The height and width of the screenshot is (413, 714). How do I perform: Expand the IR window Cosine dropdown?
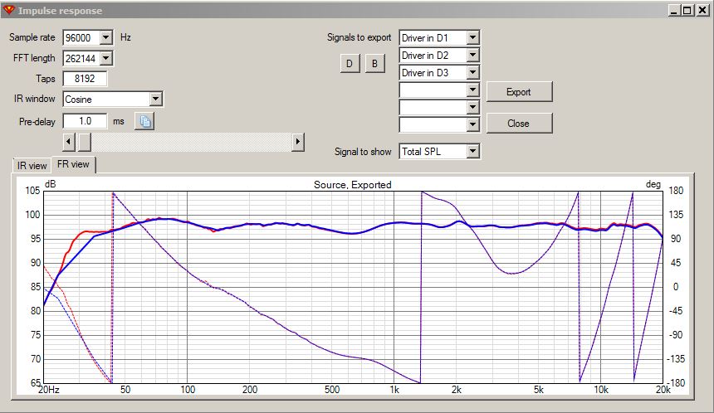tap(155, 100)
